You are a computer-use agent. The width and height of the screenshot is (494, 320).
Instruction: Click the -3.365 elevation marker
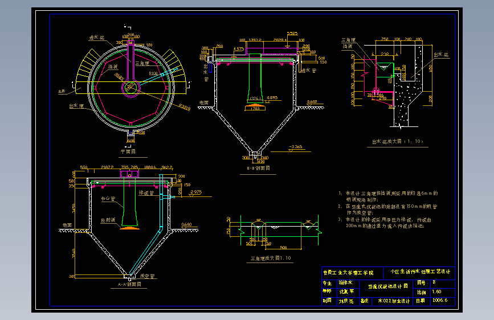296,146
